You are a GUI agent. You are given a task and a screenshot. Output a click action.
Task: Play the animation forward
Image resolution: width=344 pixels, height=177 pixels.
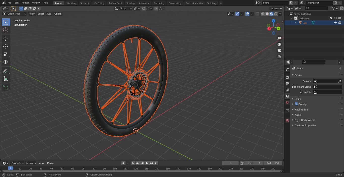click(147, 163)
